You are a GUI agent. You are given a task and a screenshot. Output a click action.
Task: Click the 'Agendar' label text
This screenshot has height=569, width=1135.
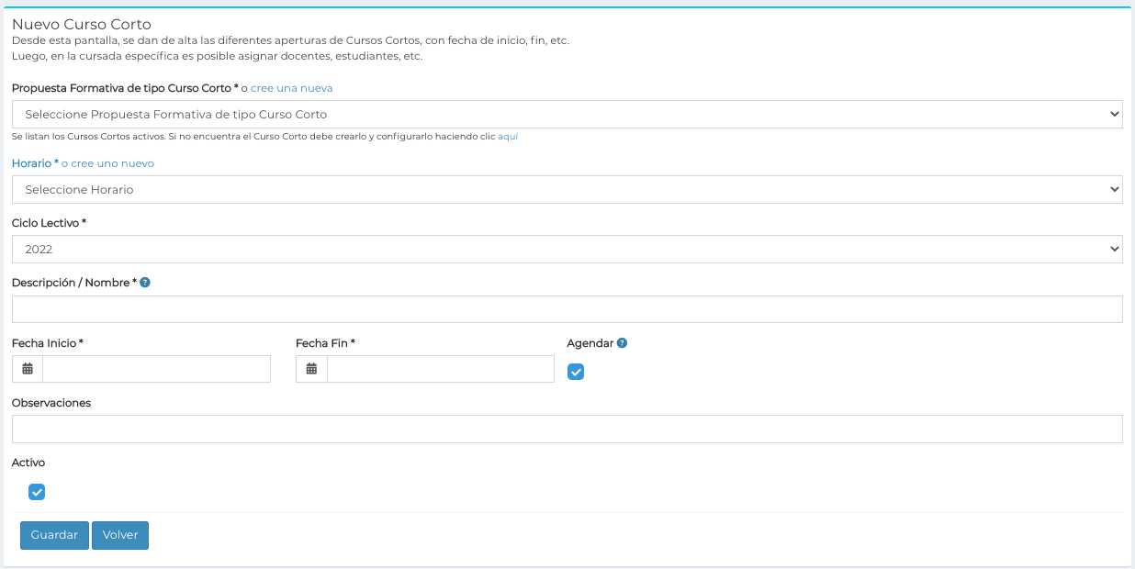590,343
